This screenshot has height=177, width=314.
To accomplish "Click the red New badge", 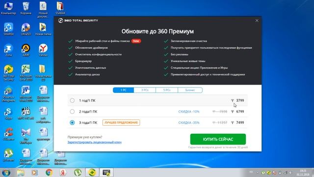I will click(x=136, y=41).
